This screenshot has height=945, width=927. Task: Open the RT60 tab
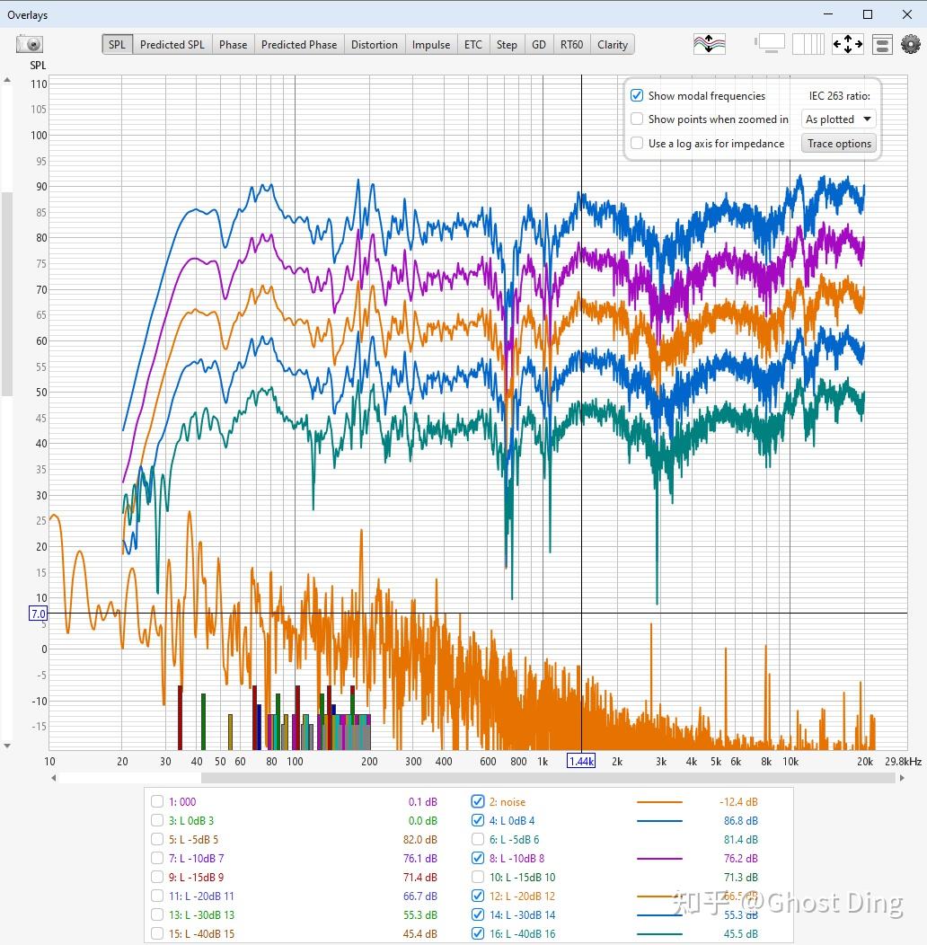click(571, 44)
